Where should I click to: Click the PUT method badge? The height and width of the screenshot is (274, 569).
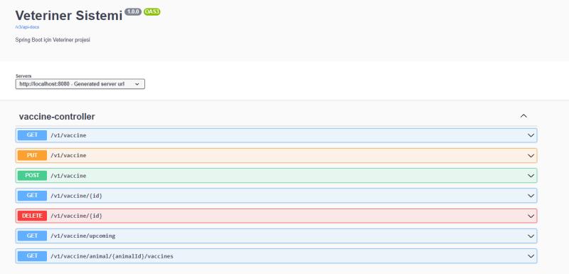click(32, 155)
